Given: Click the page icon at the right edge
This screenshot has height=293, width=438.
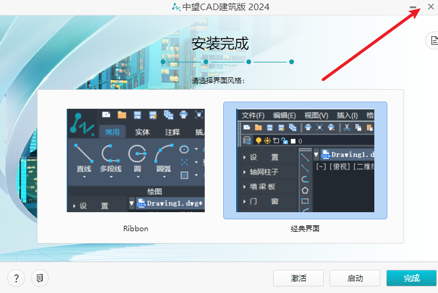Looking at the screenshot, I should [x=434, y=40].
